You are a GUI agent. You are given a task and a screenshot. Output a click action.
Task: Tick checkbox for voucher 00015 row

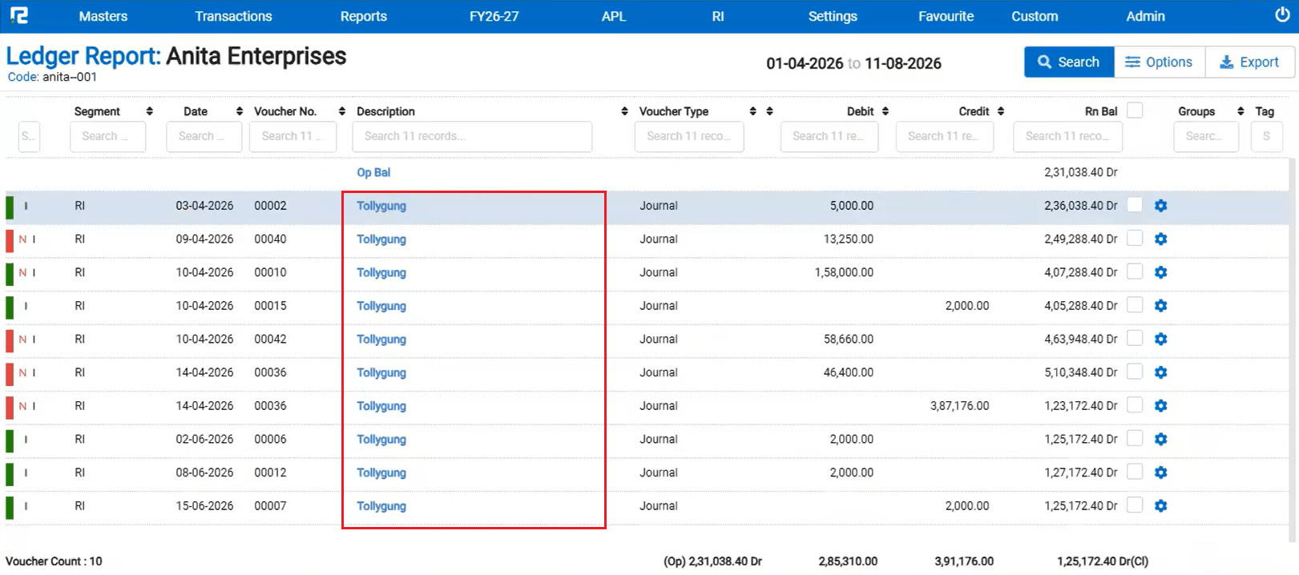pyautogui.click(x=1135, y=305)
